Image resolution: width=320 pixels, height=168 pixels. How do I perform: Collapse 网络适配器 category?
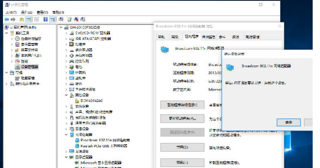coord(66,134)
